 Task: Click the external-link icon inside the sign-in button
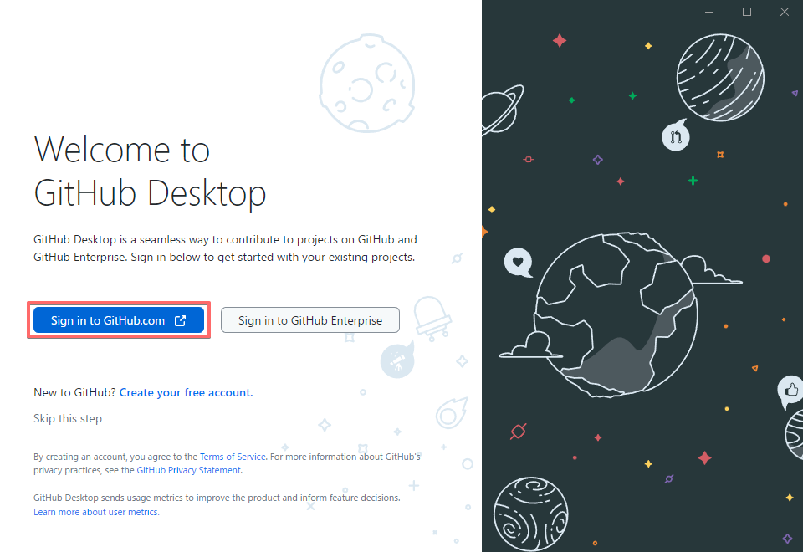pos(180,319)
